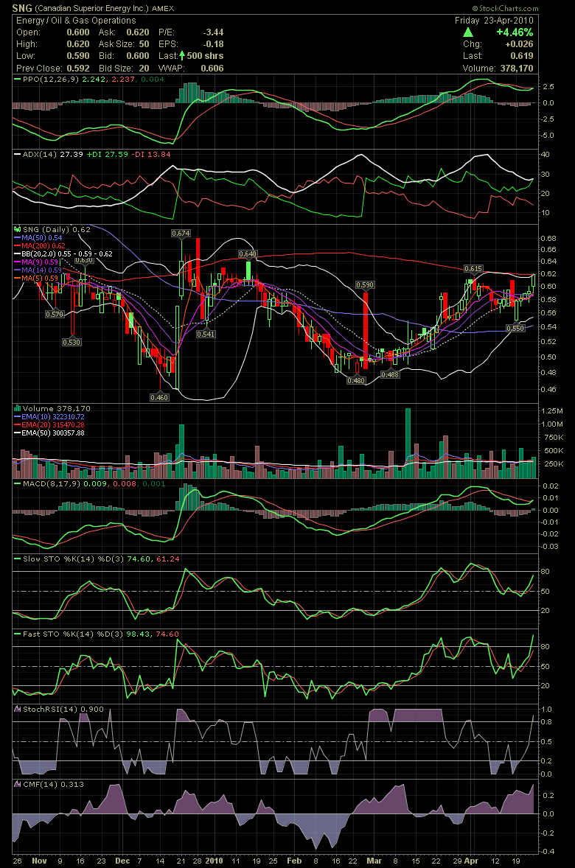Click the Chg +0.026 value

coord(519,44)
